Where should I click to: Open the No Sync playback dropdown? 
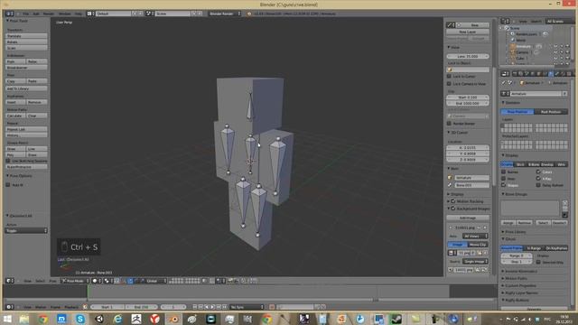(247, 307)
